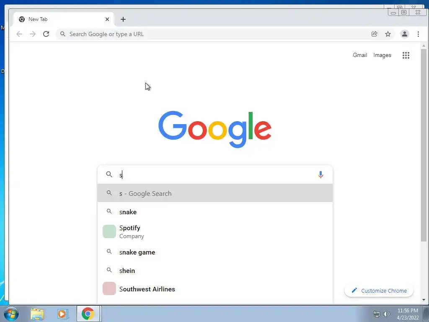The image size is (429, 322).
Task: Choose the Spotify Company suggestion
Action: 215,231
